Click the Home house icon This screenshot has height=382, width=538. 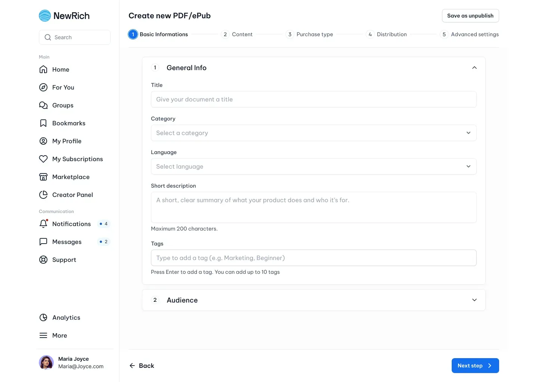point(43,69)
